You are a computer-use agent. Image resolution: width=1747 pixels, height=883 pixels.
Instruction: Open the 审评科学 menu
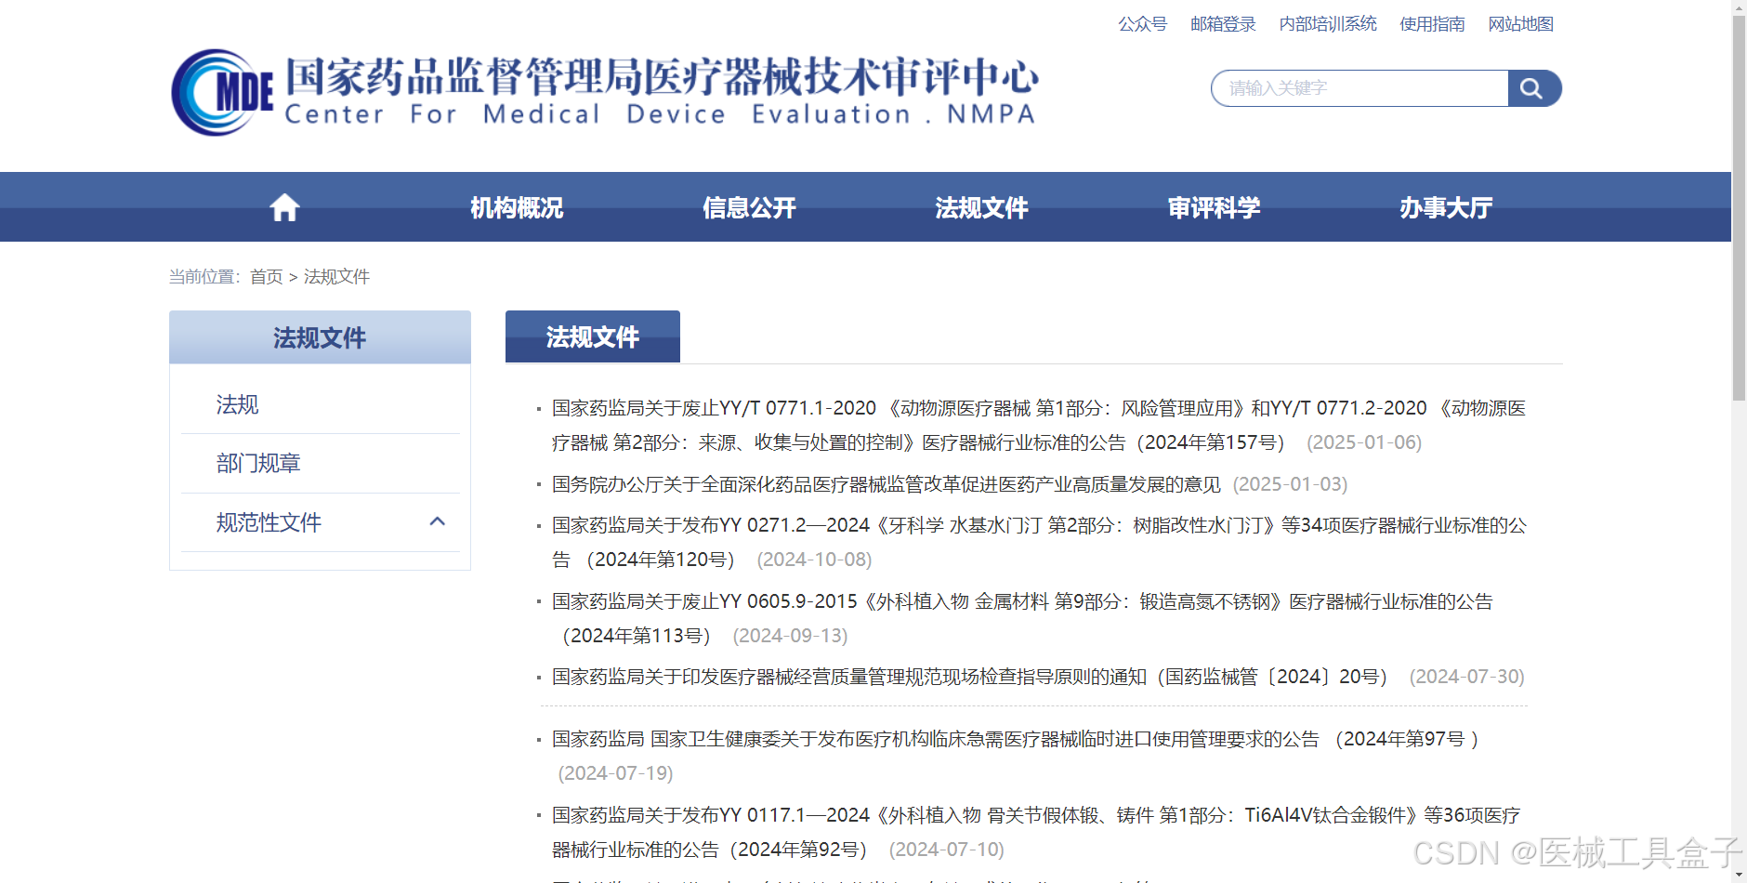pos(1214,207)
